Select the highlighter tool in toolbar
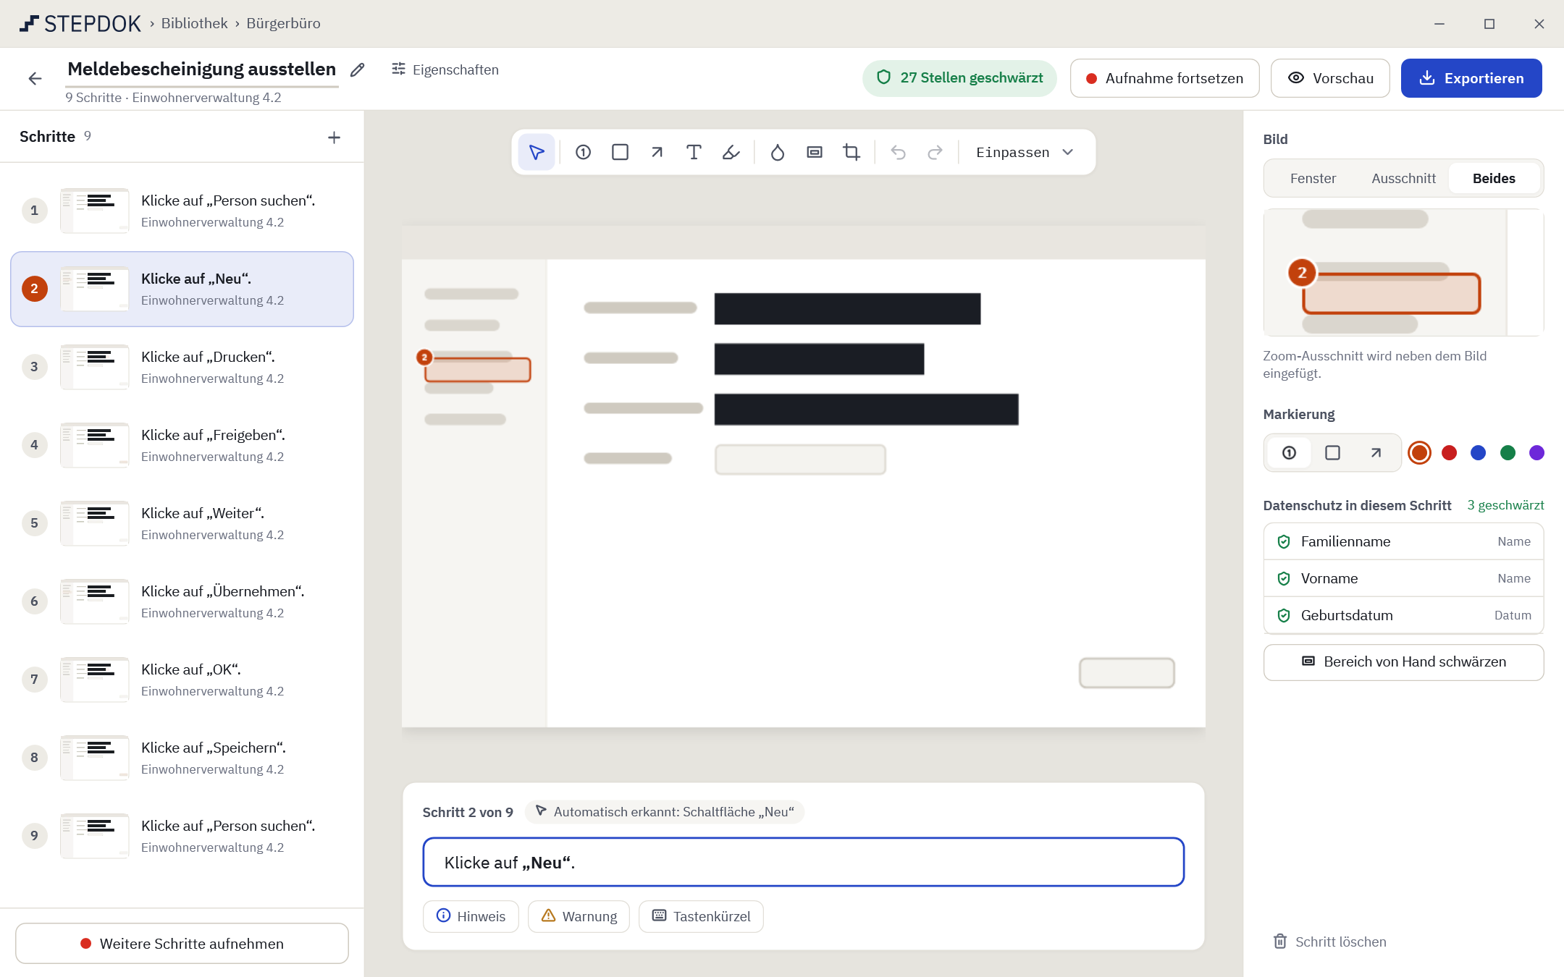1564x977 pixels. point(731,152)
